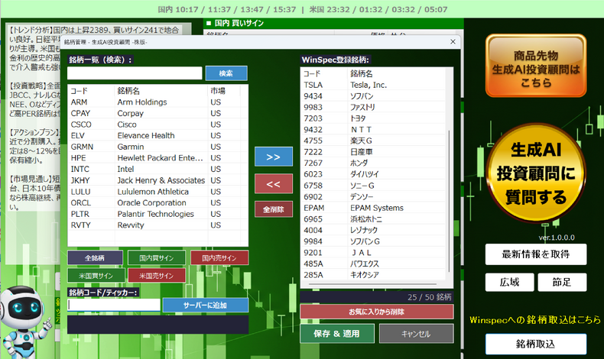Click the WinSpec list horizontal scrollbar

[372, 284]
